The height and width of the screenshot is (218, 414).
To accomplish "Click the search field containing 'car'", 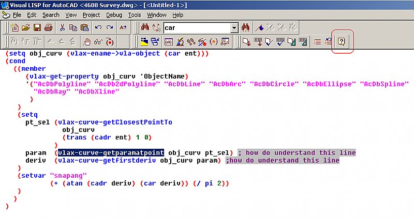I will click(x=197, y=28).
